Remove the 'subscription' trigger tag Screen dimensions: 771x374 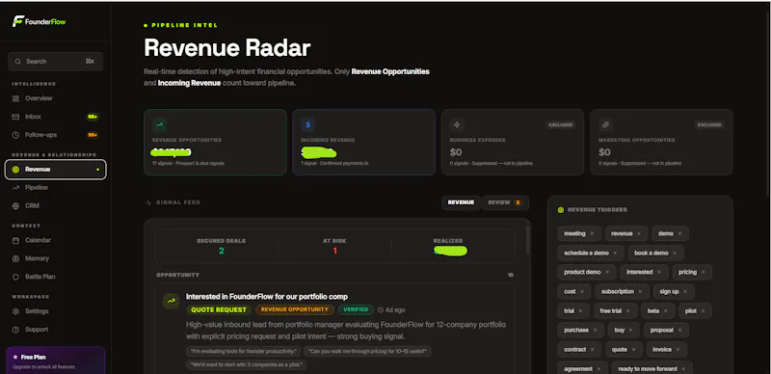coord(640,291)
